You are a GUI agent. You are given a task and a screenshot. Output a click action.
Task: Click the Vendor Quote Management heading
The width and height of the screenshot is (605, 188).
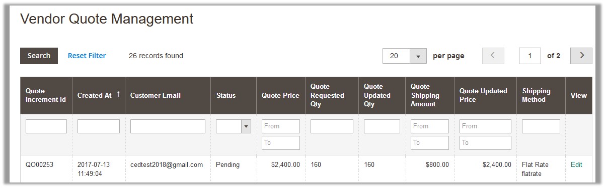(107, 19)
